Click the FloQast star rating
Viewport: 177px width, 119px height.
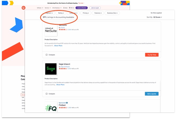coord(63,108)
